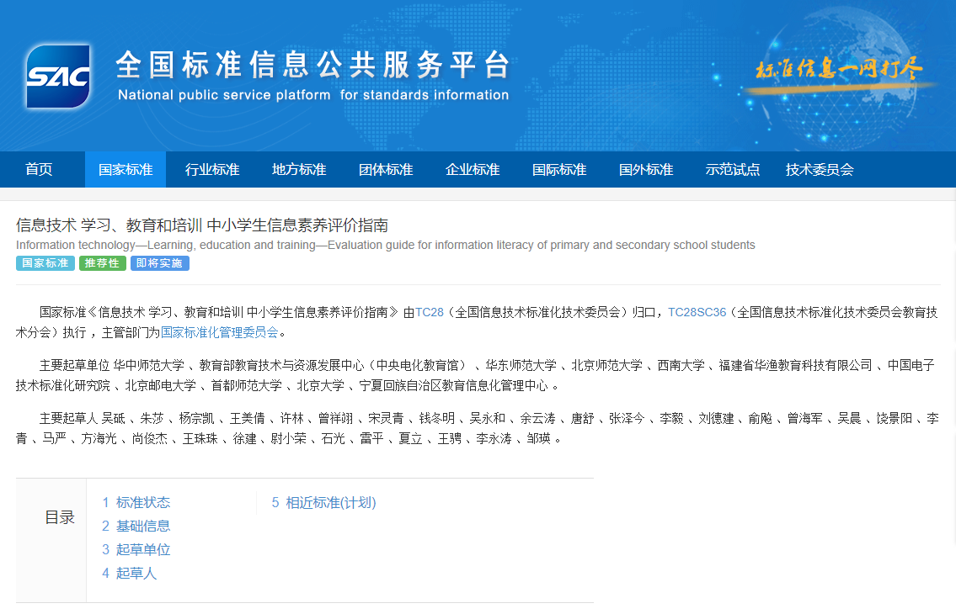Go to the 示范试点 section
Viewport: 956px width, 614px height.
733,170
